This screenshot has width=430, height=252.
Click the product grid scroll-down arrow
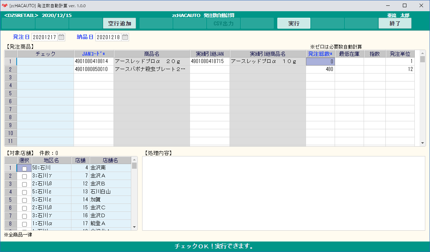[423, 143]
